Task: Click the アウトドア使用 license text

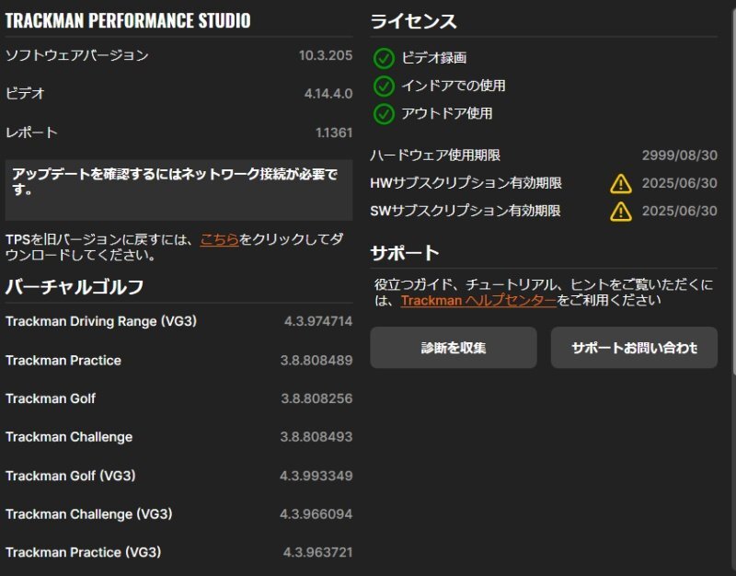Action: 447,113
